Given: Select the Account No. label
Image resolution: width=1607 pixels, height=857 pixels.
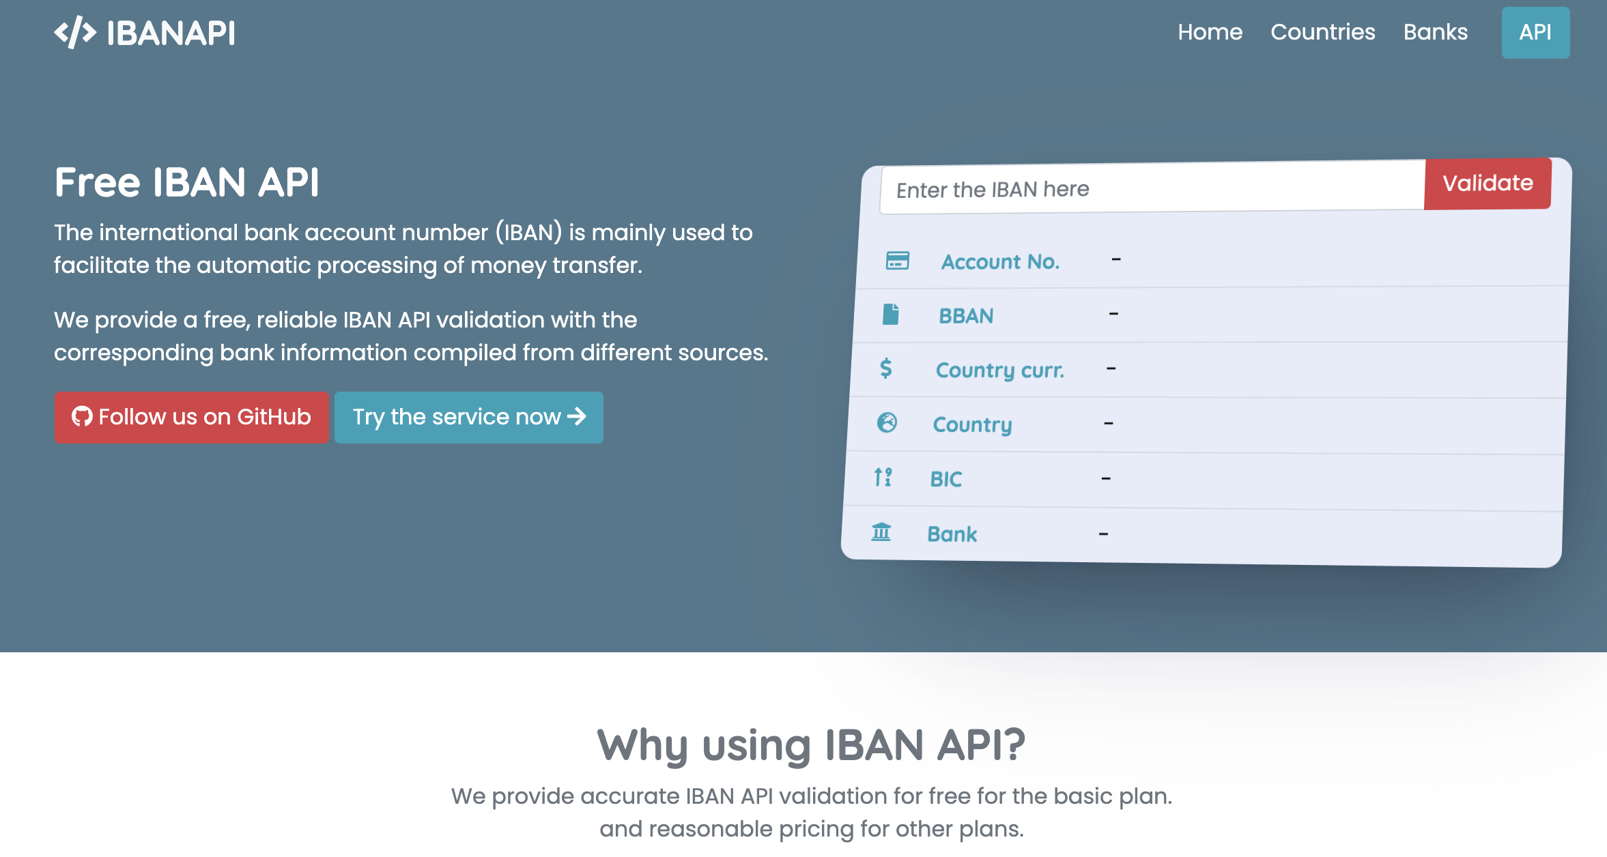Looking at the screenshot, I should pyautogui.click(x=1000, y=261).
